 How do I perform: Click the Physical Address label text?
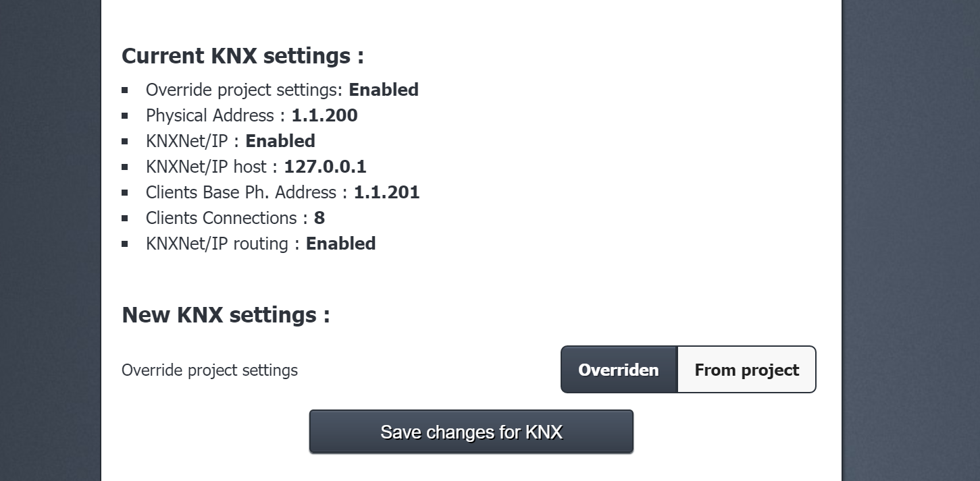(209, 115)
